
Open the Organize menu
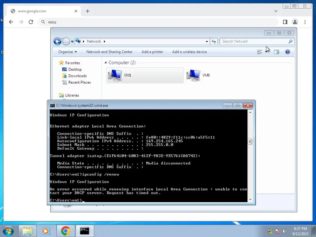(x=68, y=52)
